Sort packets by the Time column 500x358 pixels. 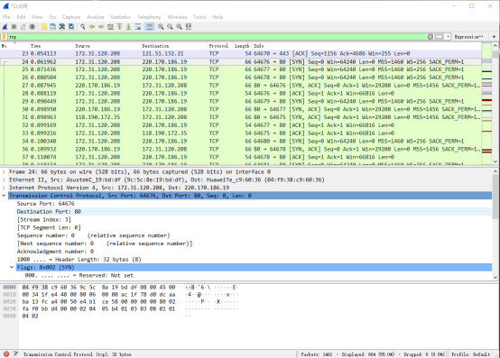(51, 46)
